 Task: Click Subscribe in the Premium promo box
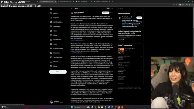[122, 40]
